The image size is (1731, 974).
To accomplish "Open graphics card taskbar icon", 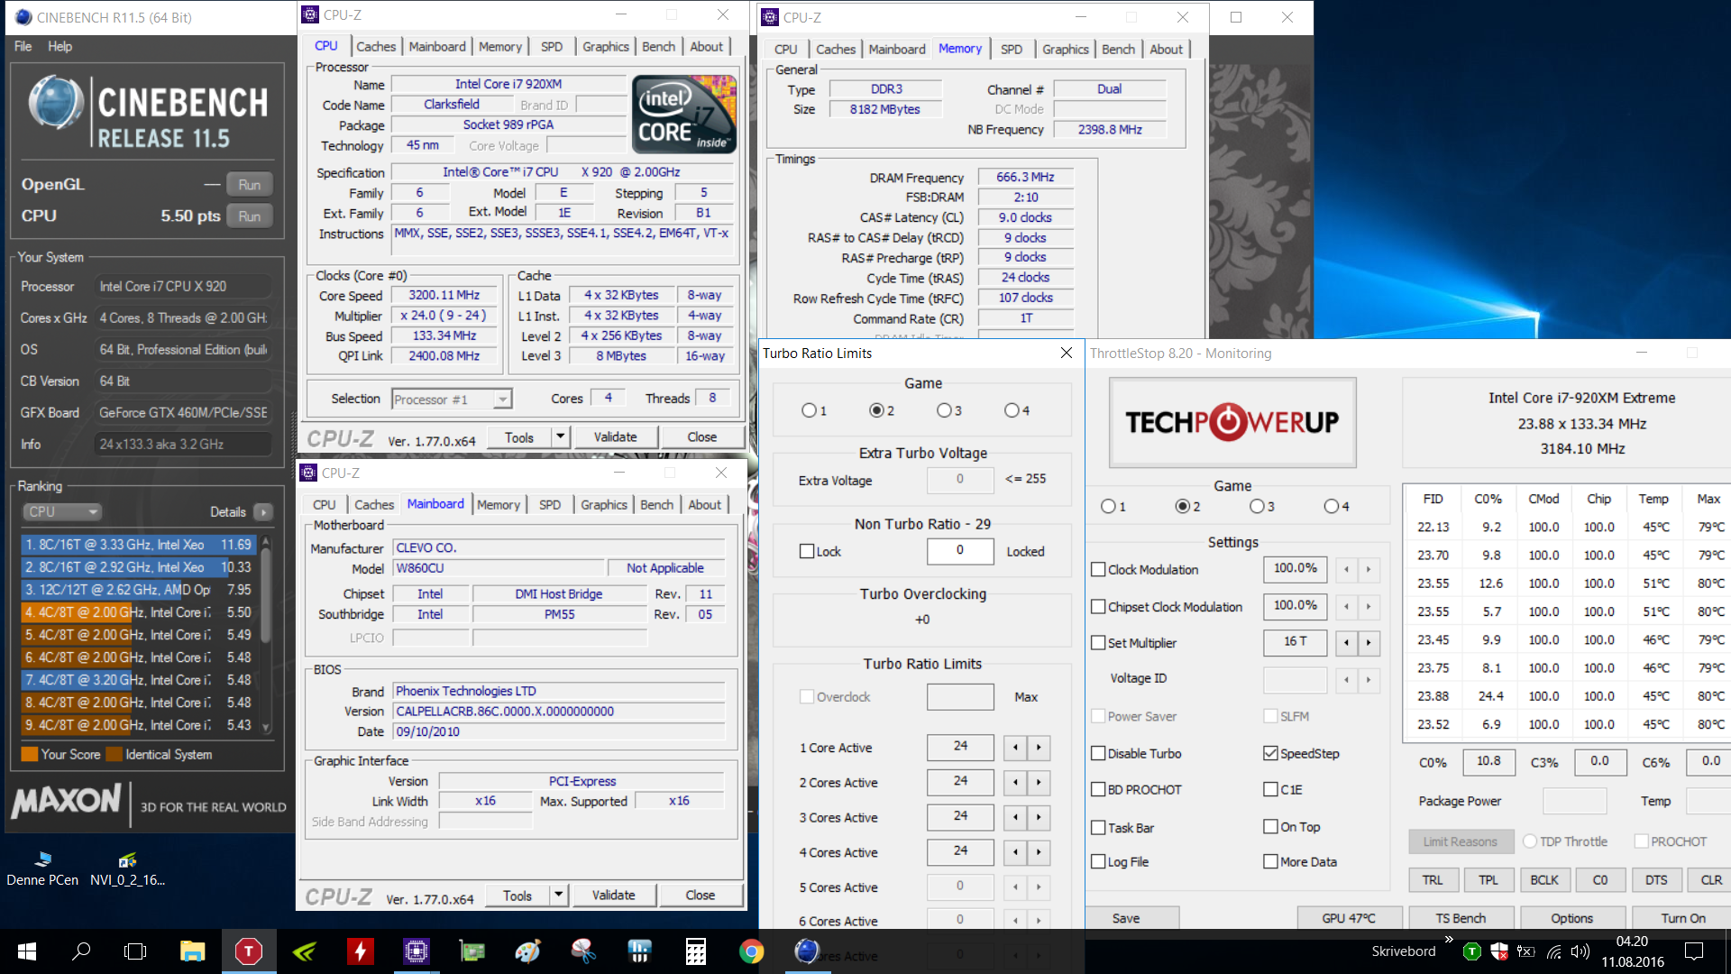I will click(x=472, y=951).
